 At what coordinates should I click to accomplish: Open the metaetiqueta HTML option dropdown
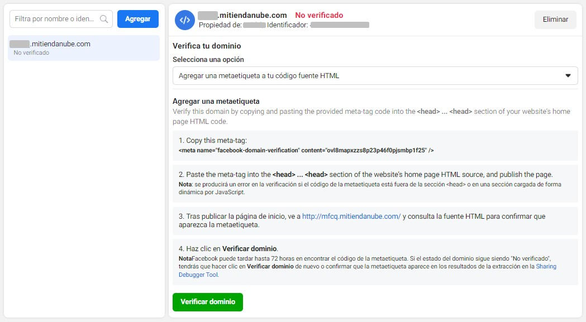pyautogui.click(x=375, y=75)
